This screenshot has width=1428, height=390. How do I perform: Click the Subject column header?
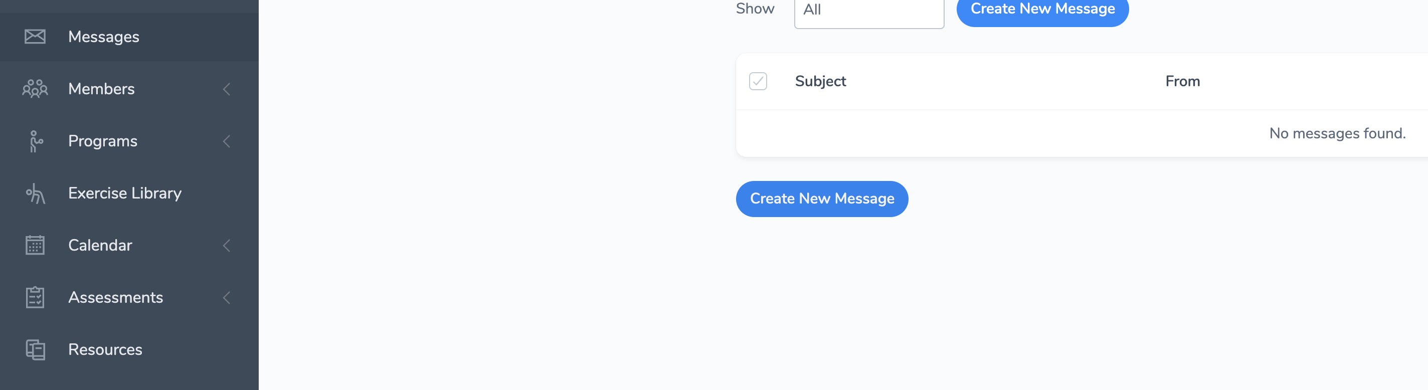tap(820, 81)
